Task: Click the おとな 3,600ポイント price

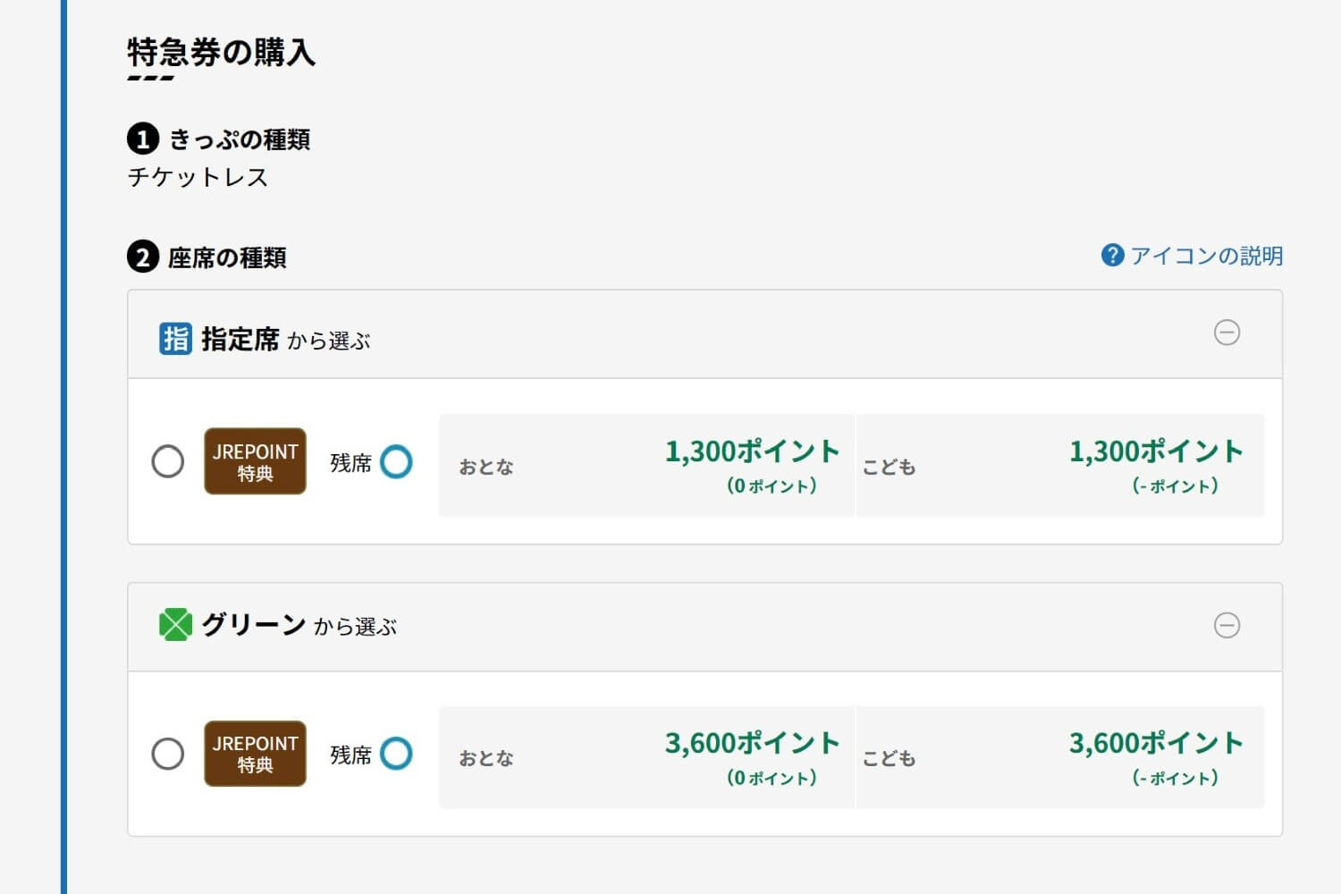Action: coord(752,744)
